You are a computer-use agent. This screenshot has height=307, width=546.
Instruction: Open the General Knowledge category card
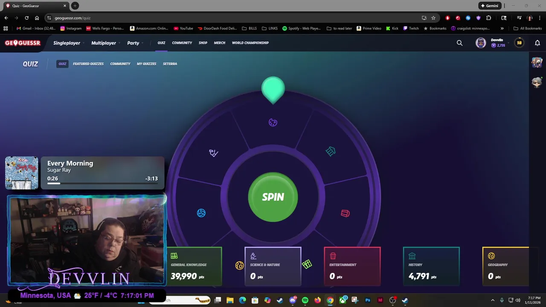(194, 266)
